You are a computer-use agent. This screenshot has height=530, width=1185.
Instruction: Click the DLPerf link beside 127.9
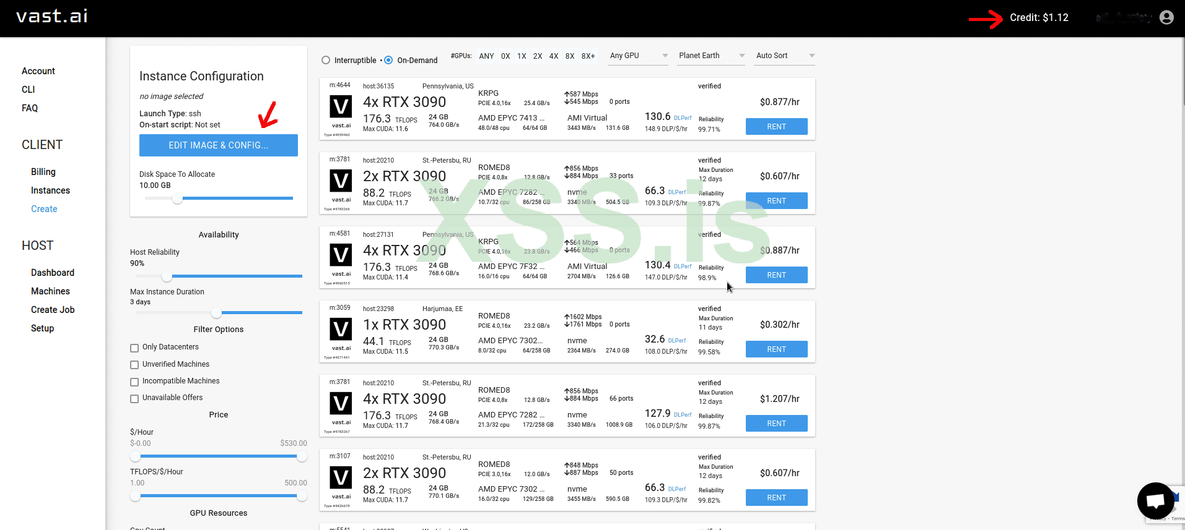point(683,415)
